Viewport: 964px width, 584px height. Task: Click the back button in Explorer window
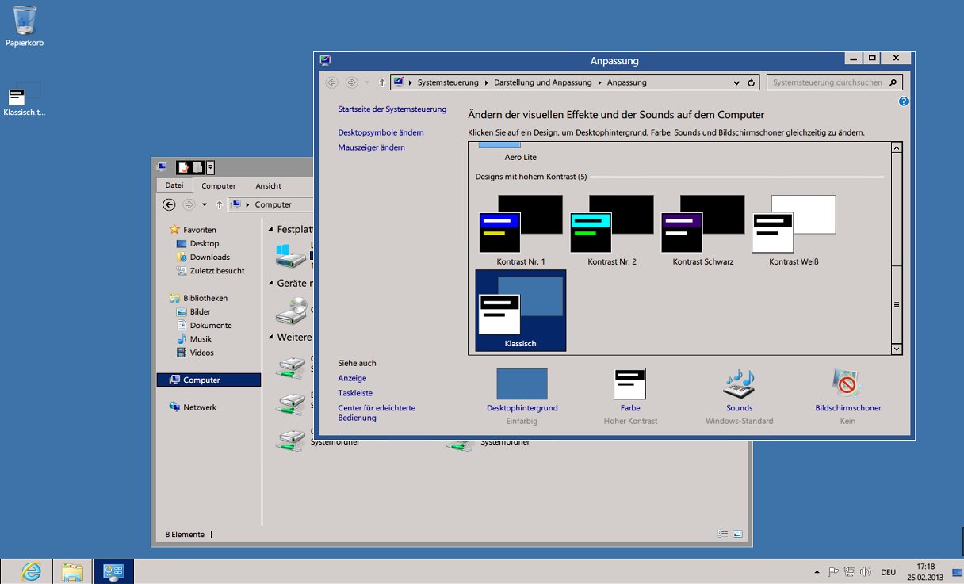pyautogui.click(x=169, y=204)
